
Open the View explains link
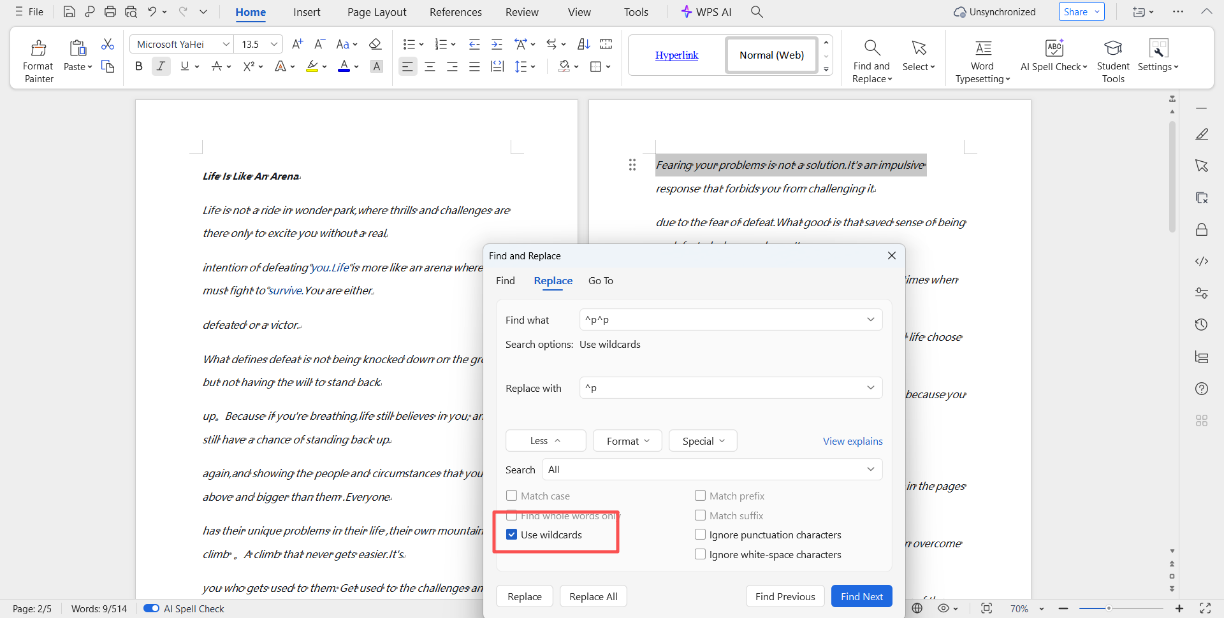pyautogui.click(x=852, y=441)
